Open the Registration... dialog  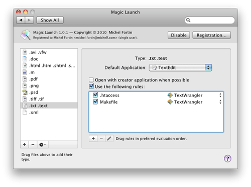(x=211, y=35)
